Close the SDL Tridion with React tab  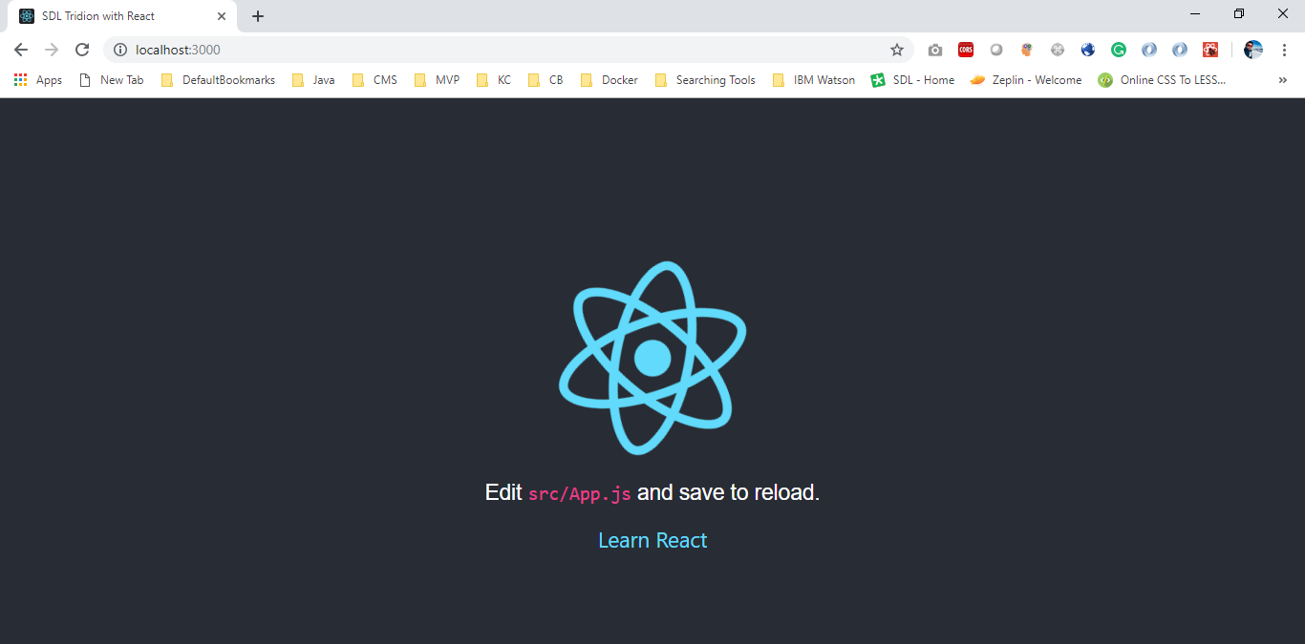point(222,16)
